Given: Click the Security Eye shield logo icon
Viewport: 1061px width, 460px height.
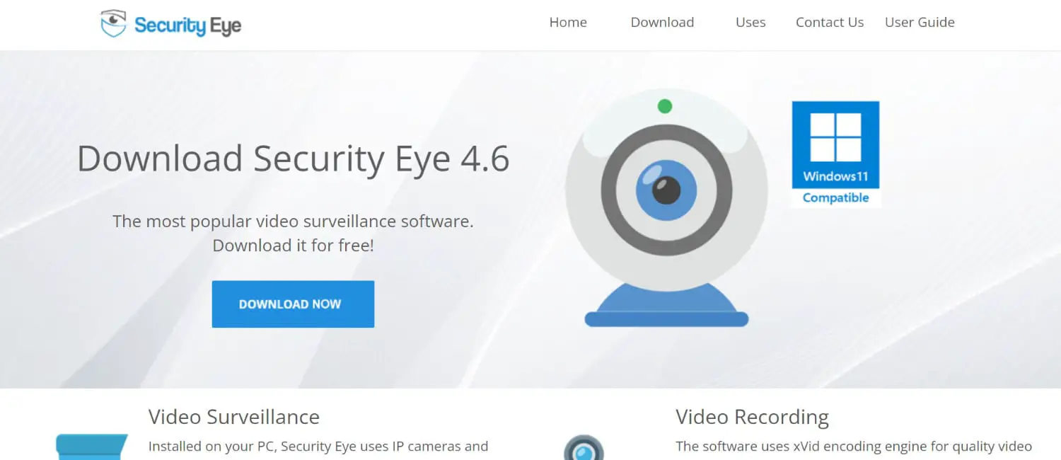Looking at the screenshot, I should 113,24.
